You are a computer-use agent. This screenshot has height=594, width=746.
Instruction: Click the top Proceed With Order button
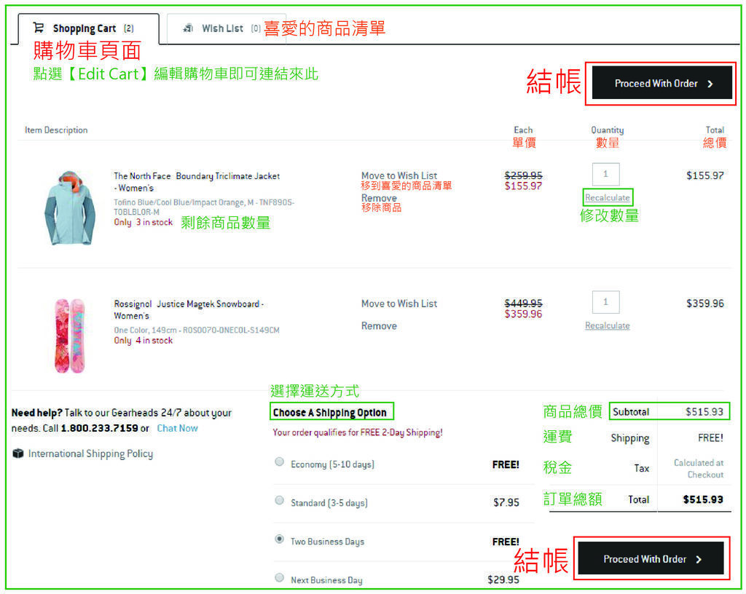click(x=661, y=83)
